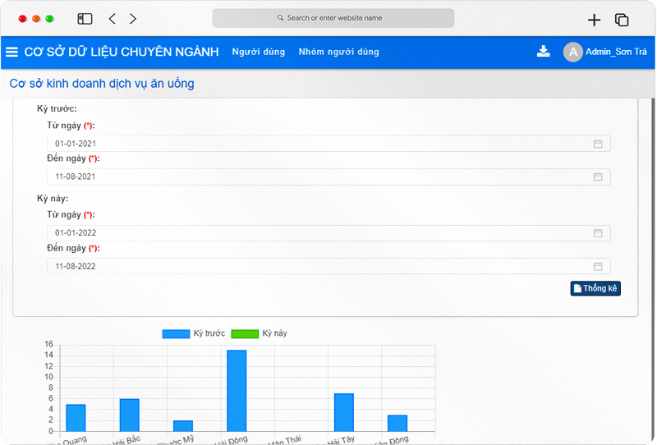
Task: Click the Kỳ này: section label
Action: pos(53,198)
